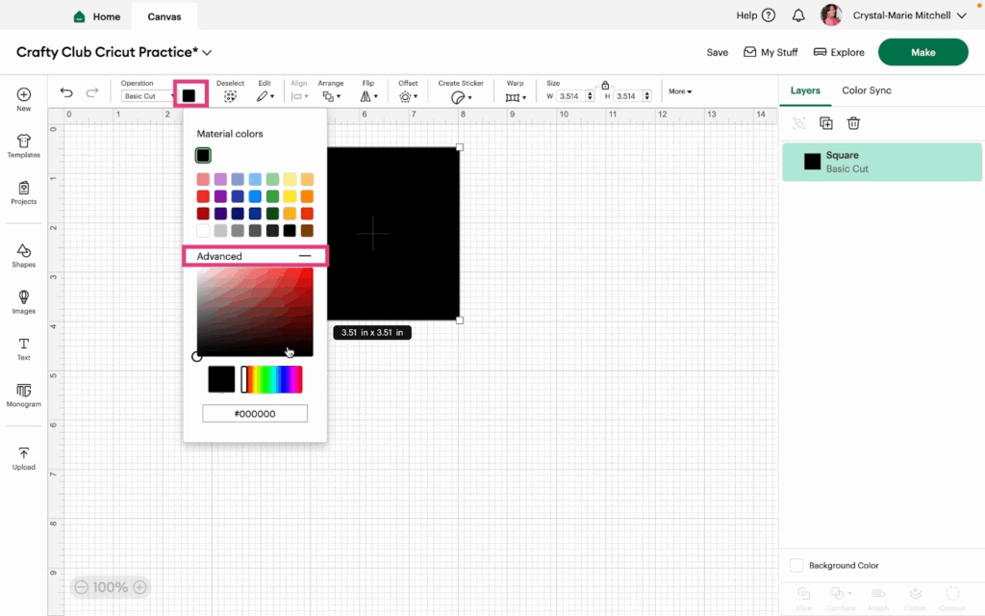Click the black color preview box

tap(221, 379)
